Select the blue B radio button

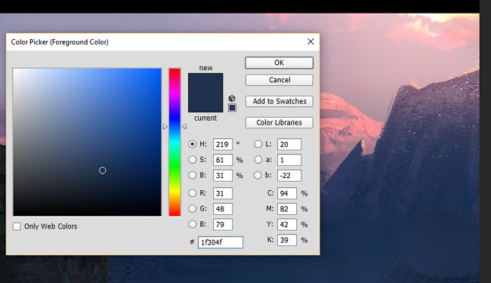click(193, 224)
